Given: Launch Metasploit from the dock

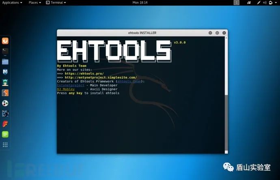Looking at the screenshot, I should (5, 72).
